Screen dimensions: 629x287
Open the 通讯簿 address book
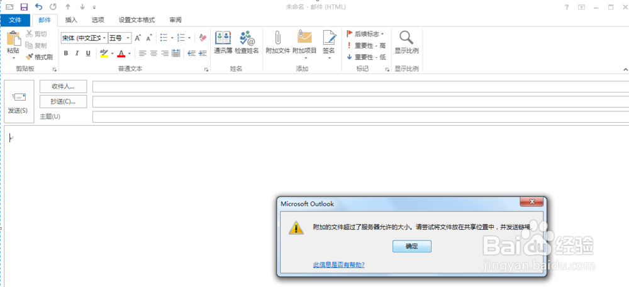pos(223,43)
